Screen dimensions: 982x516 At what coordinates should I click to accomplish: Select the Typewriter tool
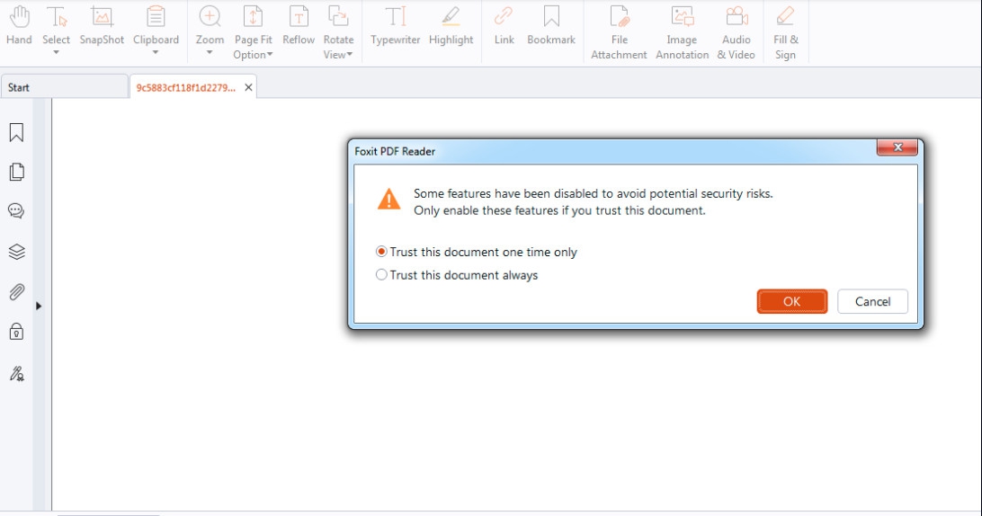pyautogui.click(x=395, y=25)
